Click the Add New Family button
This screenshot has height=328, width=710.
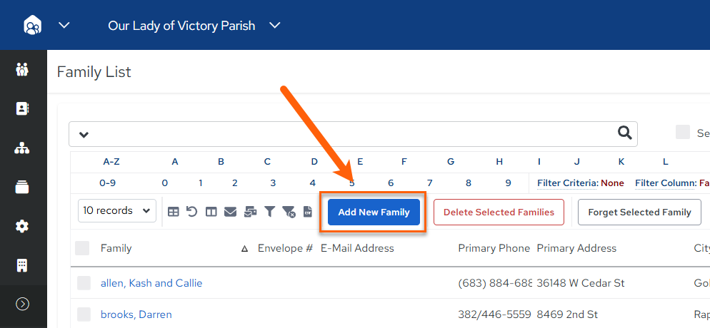[374, 212]
